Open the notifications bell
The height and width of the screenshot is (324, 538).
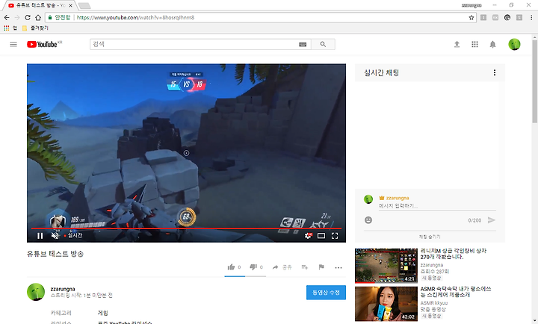(x=492, y=44)
